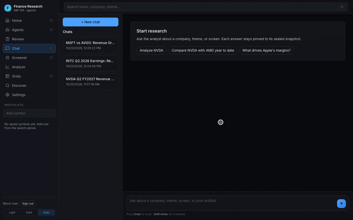Click the Chats list heading
This screenshot has width=353, height=220.
click(x=68, y=32)
